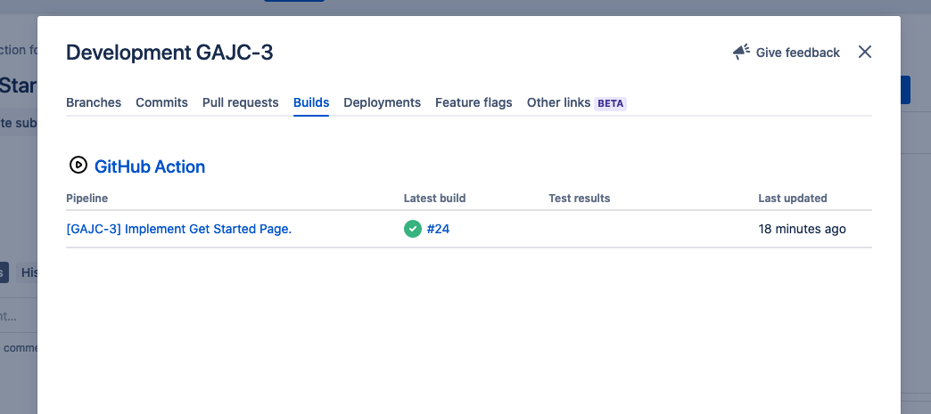Open the Pull requests tab
Screen dimensions: 931x414
(241, 102)
